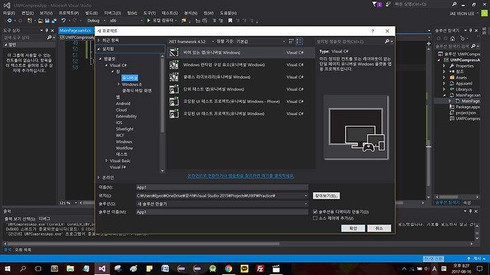Open the project location path dropdown
Viewport: 490px width, 275px height.
[306, 195]
